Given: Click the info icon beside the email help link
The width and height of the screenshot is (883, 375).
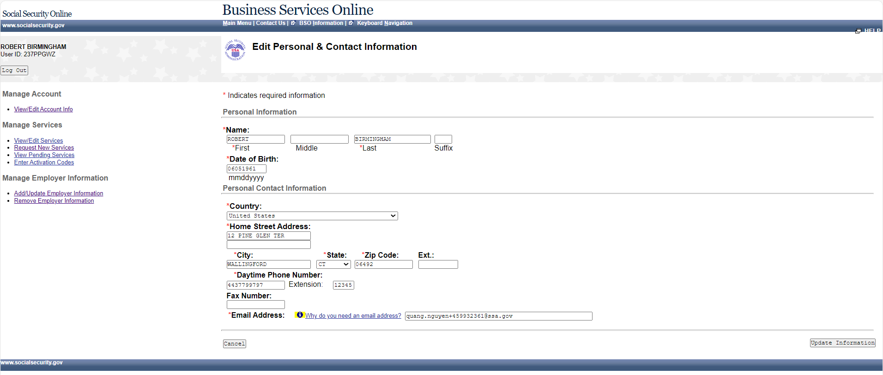Looking at the screenshot, I should click(300, 315).
